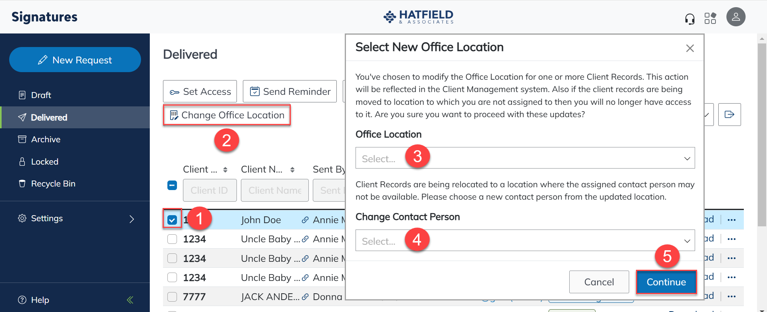Open the Office Location dropdown
The width and height of the screenshot is (767, 312).
(x=525, y=158)
